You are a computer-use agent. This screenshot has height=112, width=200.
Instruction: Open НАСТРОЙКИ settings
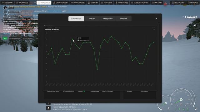tap(178, 2)
